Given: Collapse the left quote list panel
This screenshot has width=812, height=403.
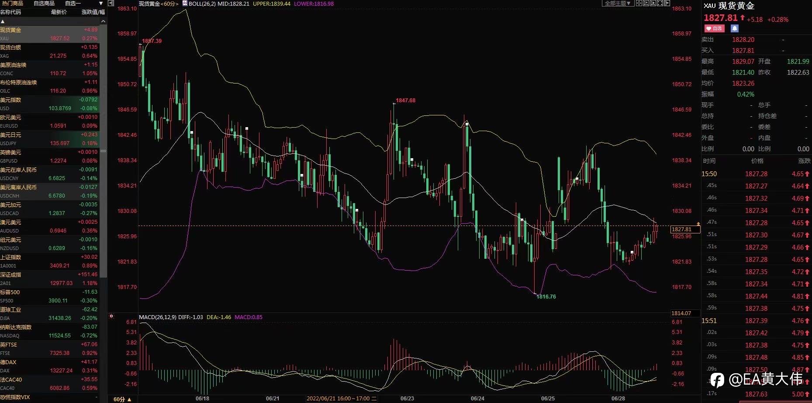Looking at the screenshot, I should (111, 3).
